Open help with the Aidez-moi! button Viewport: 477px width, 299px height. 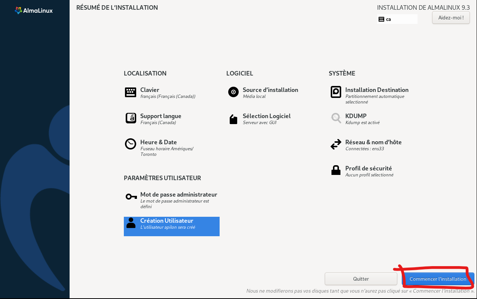point(450,18)
